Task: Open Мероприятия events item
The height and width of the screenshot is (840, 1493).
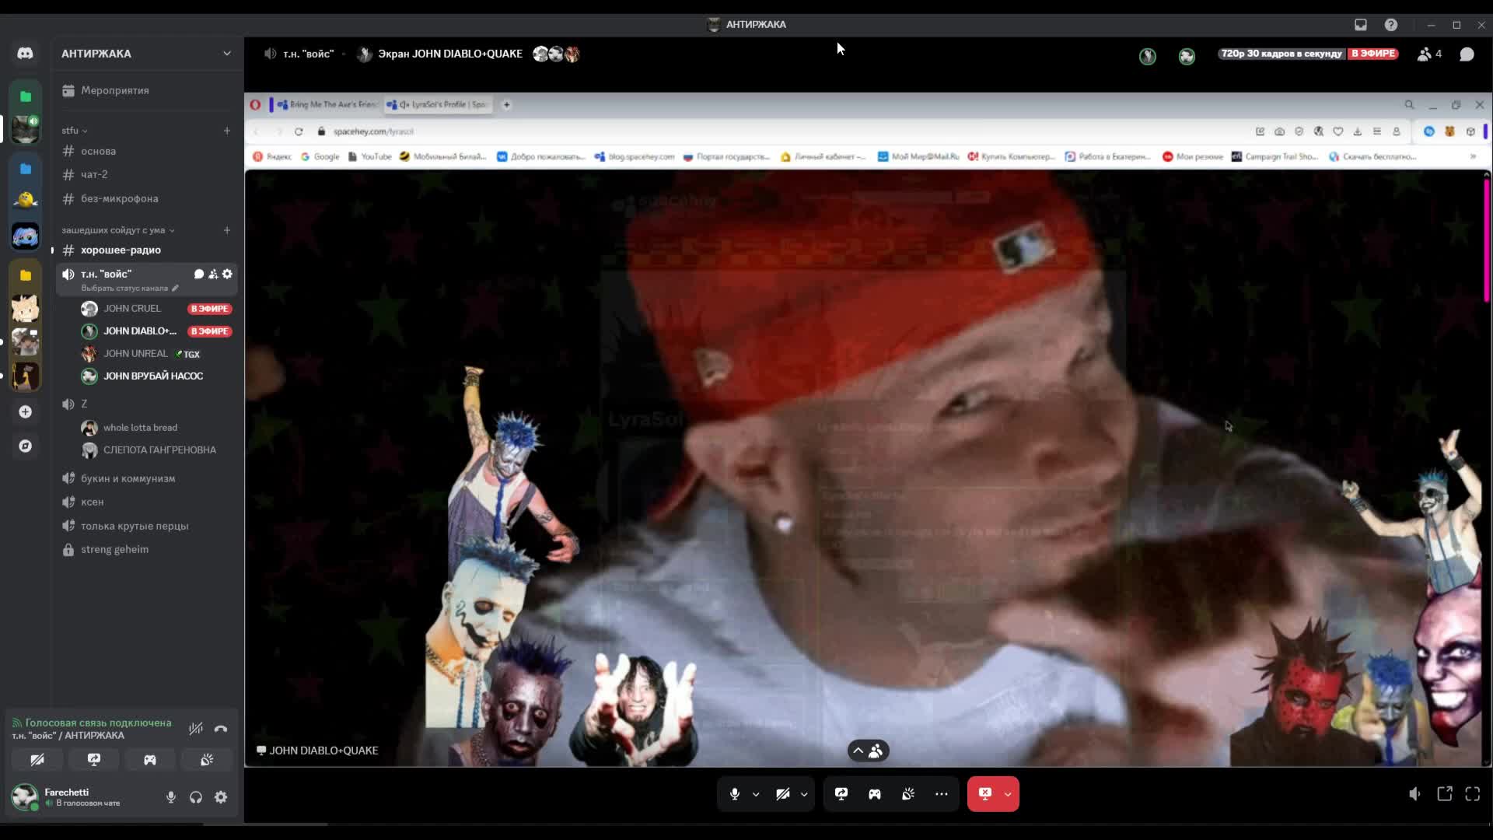Action: [x=146, y=90]
